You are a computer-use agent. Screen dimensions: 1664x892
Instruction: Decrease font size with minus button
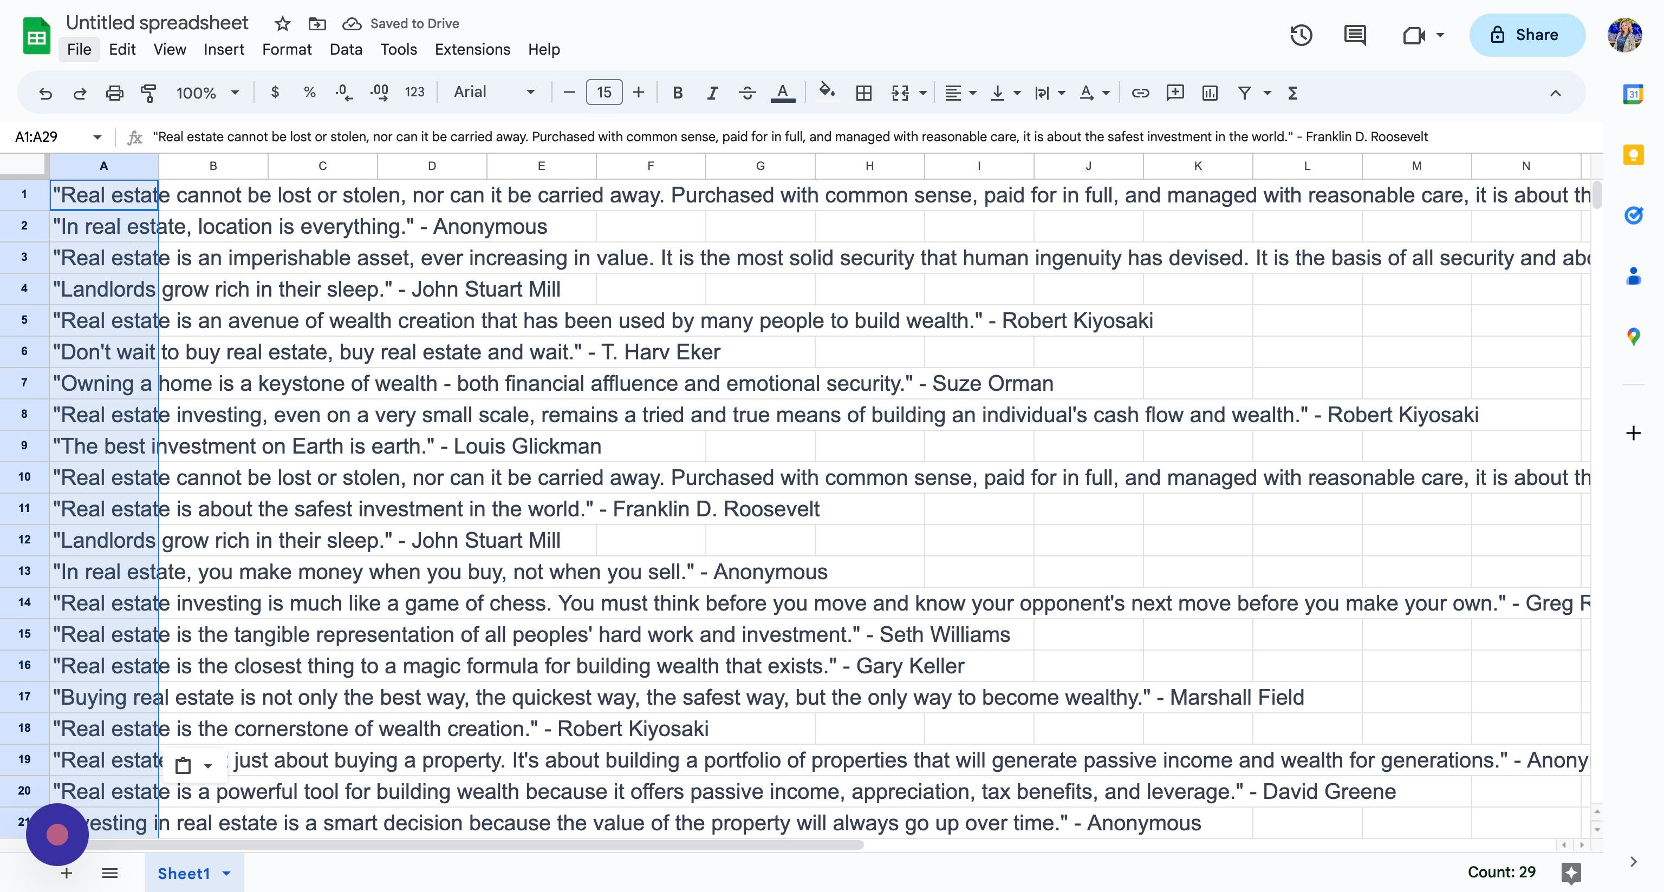tap(569, 93)
